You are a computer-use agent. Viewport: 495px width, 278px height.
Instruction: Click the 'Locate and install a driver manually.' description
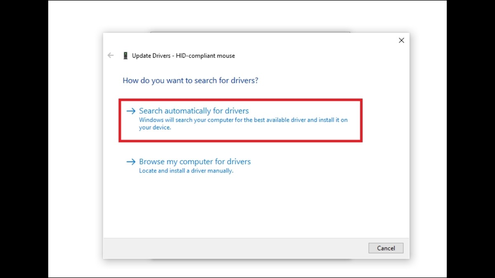186,171
